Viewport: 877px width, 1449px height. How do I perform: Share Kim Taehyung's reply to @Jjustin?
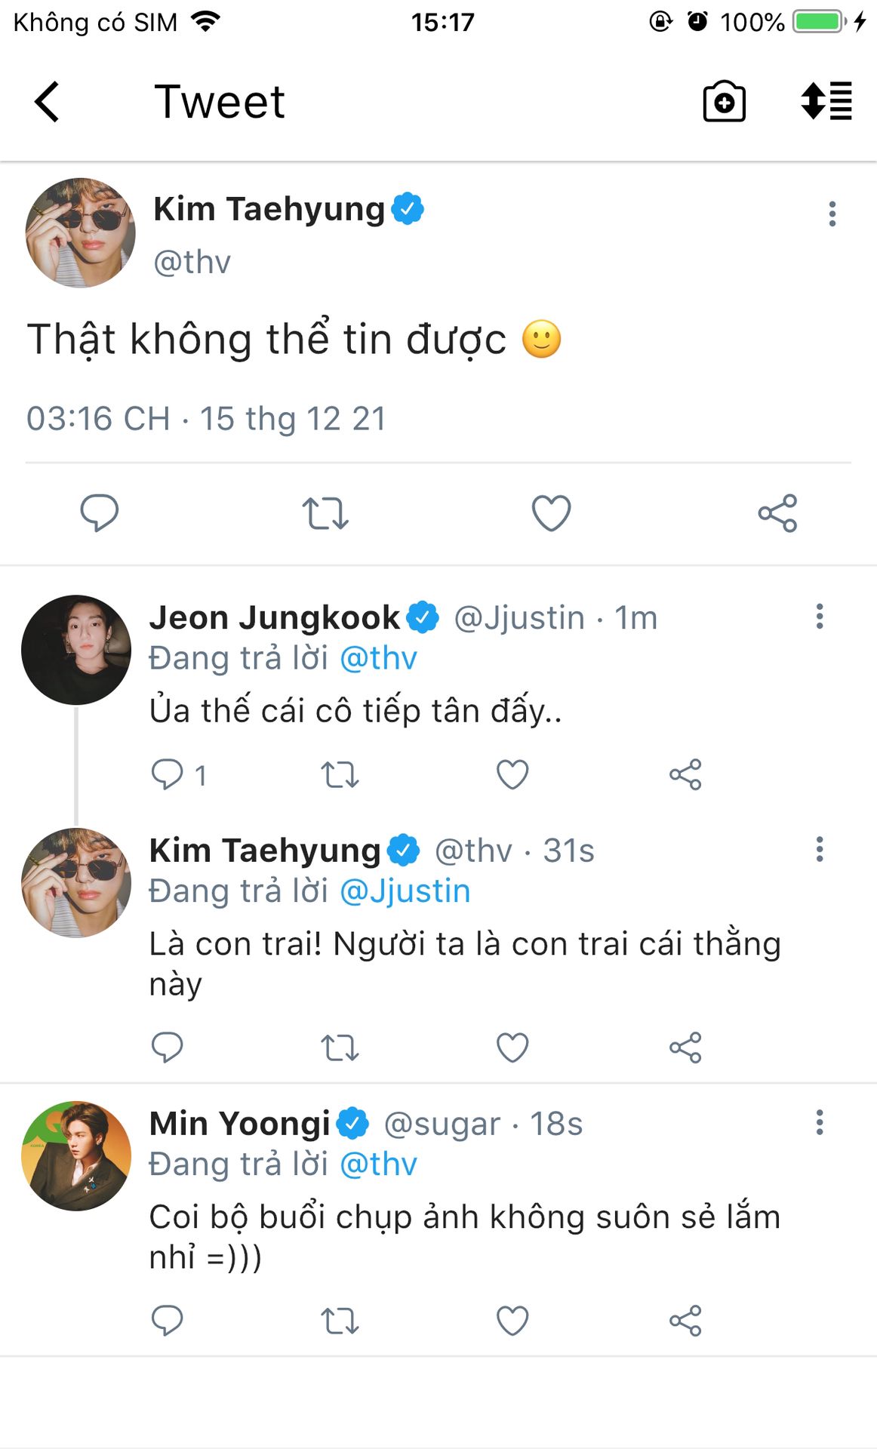click(x=685, y=1048)
